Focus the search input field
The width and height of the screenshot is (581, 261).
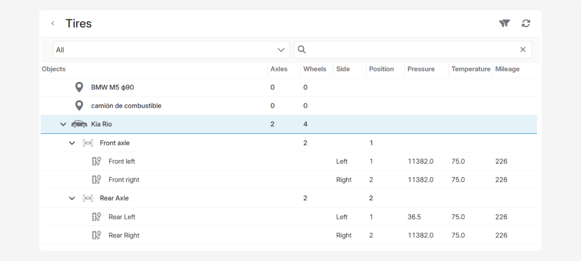[412, 50]
